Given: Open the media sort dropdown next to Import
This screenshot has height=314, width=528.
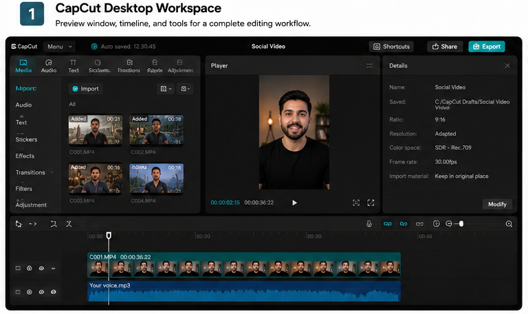Looking at the screenshot, I should [x=166, y=89].
